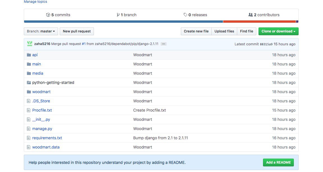
Task: Open the requirements.txt file link
Action: 47,138
